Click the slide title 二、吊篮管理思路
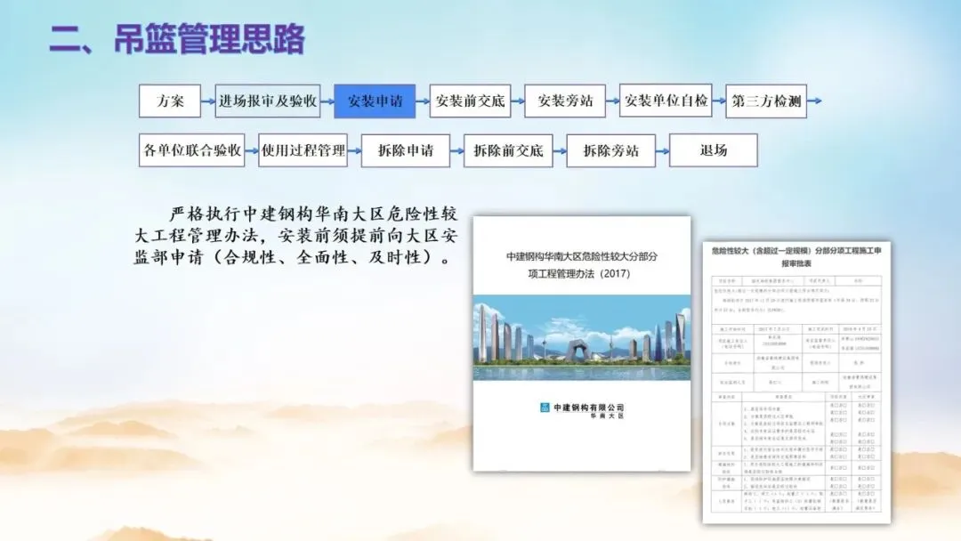 177,39
